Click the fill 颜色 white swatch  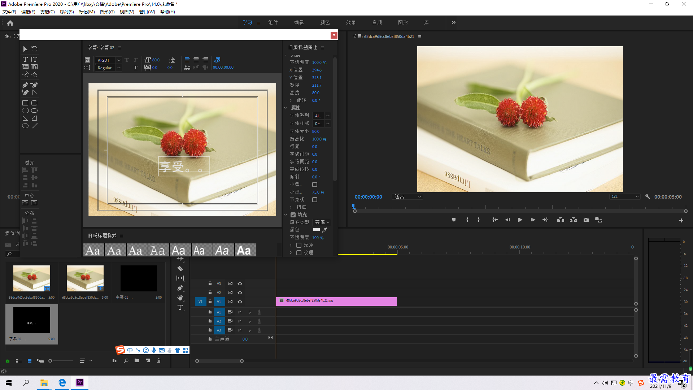click(x=316, y=230)
